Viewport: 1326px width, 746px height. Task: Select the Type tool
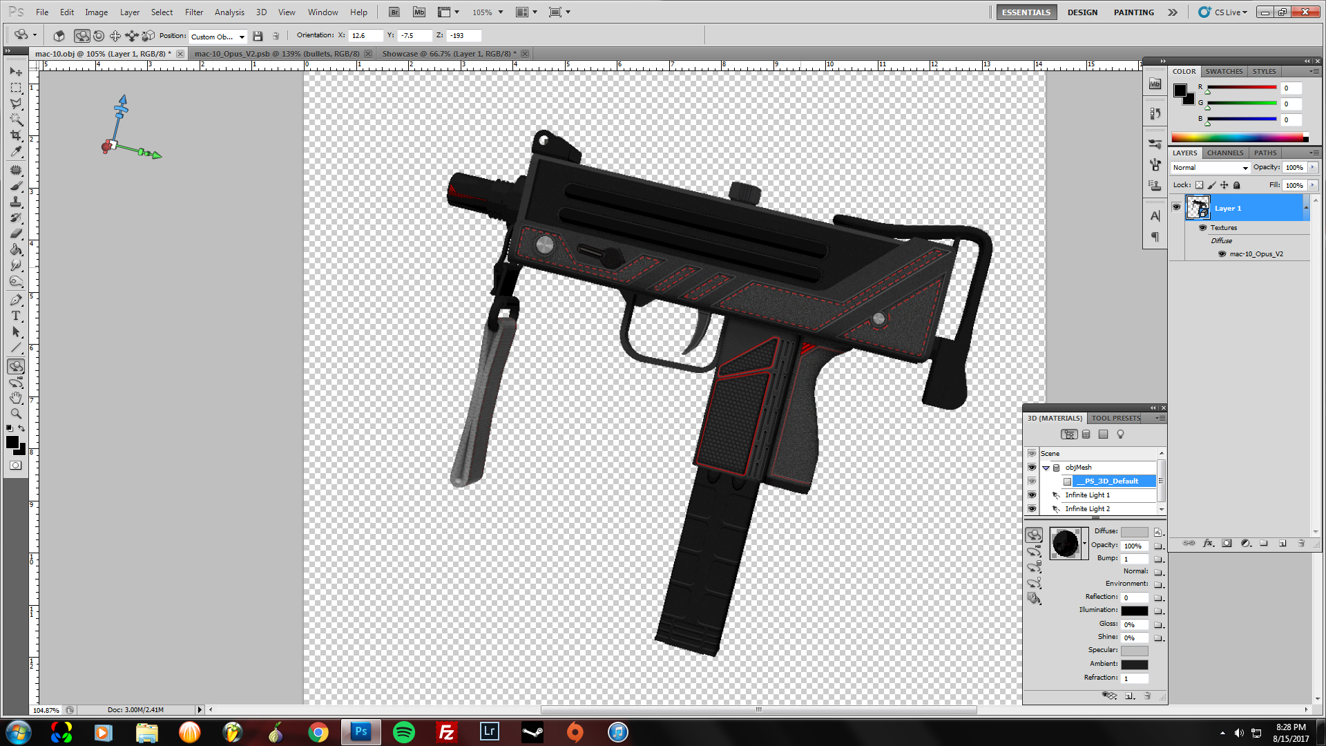16,316
